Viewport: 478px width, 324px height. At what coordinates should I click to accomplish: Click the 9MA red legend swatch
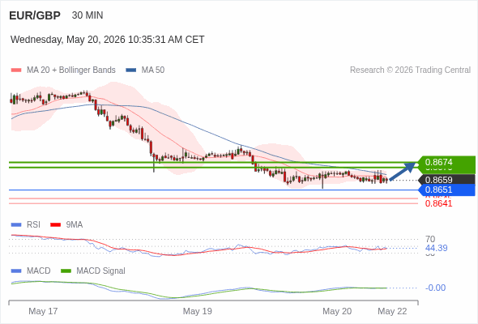(x=55, y=225)
